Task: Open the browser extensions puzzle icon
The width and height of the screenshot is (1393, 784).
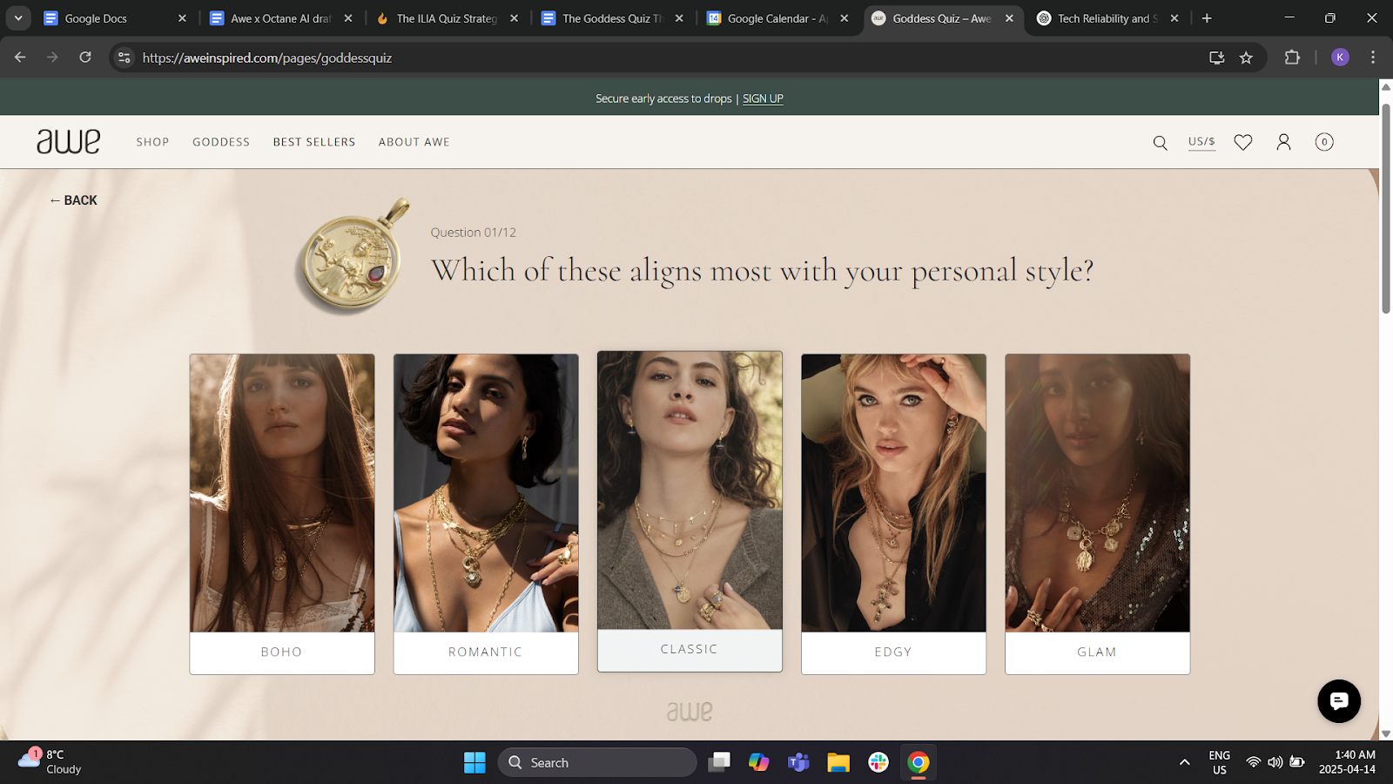Action: pyautogui.click(x=1292, y=57)
